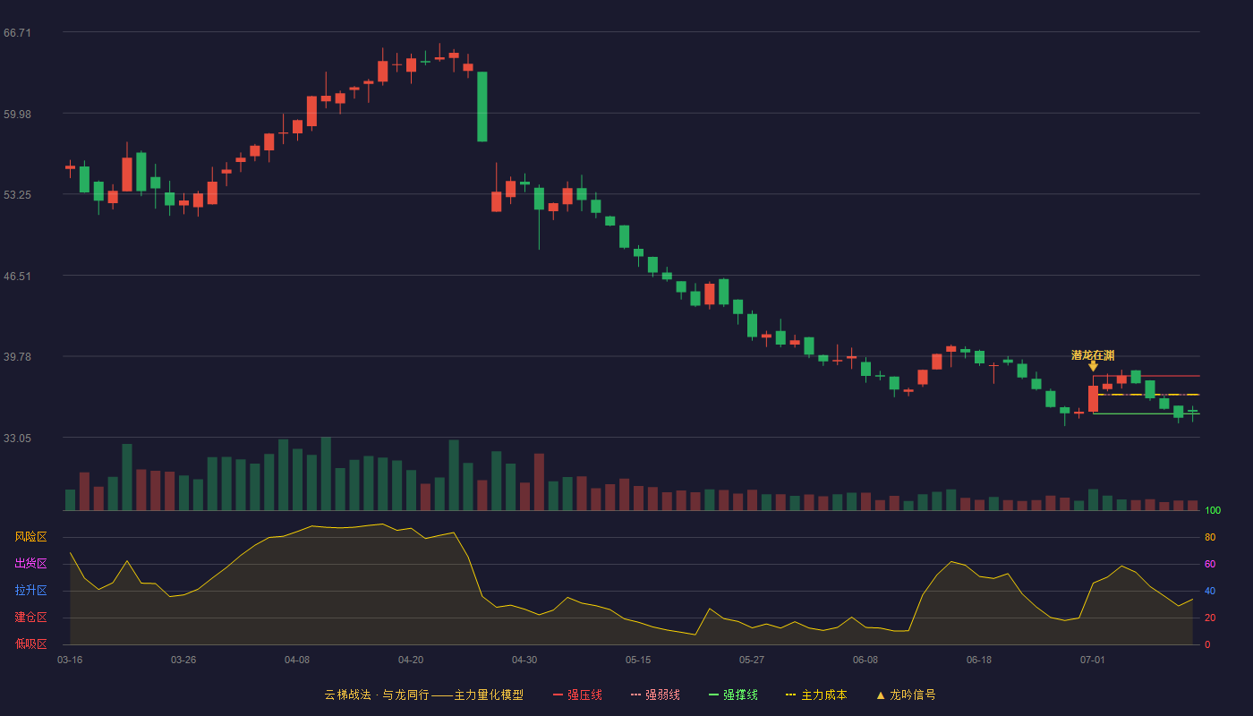
Task: Click the 46.51 price axis label
Action: [17, 277]
